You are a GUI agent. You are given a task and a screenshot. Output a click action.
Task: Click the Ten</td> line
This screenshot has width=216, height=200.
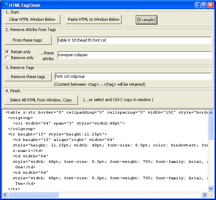(25, 184)
